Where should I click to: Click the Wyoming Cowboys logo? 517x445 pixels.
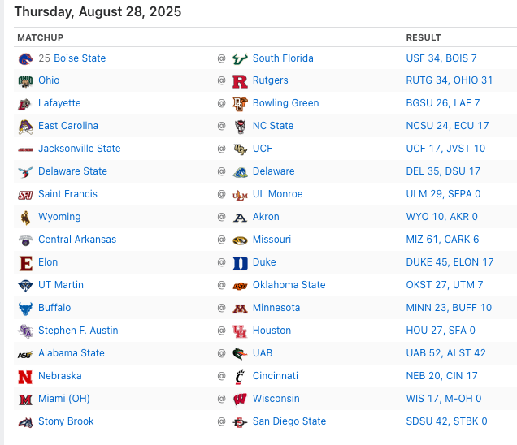pos(25,218)
